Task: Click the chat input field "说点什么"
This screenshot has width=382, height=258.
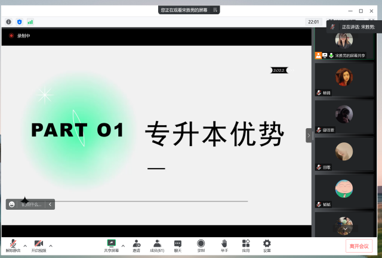Action: pos(32,204)
